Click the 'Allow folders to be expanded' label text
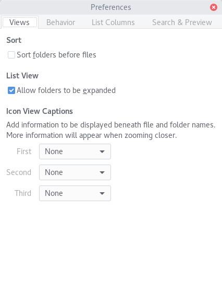Viewport: 222px width, 292px height. click(66, 90)
